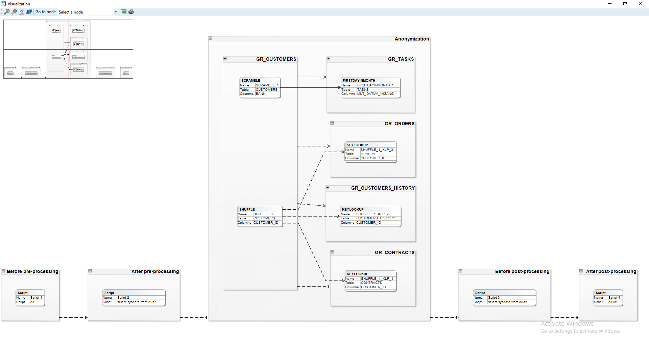Open the Select a node dropdown
This screenshot has width=649, height=351.
116,12
